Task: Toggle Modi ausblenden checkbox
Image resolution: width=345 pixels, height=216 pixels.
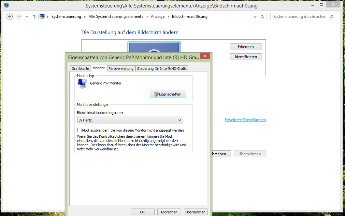Action: 79,130
